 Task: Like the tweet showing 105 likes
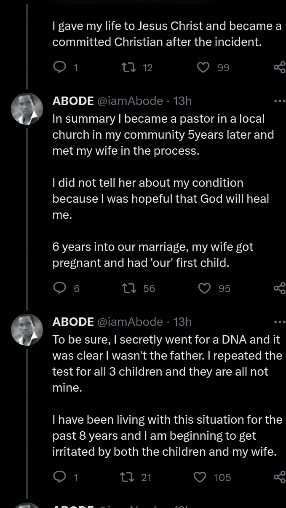pos(200,477)
